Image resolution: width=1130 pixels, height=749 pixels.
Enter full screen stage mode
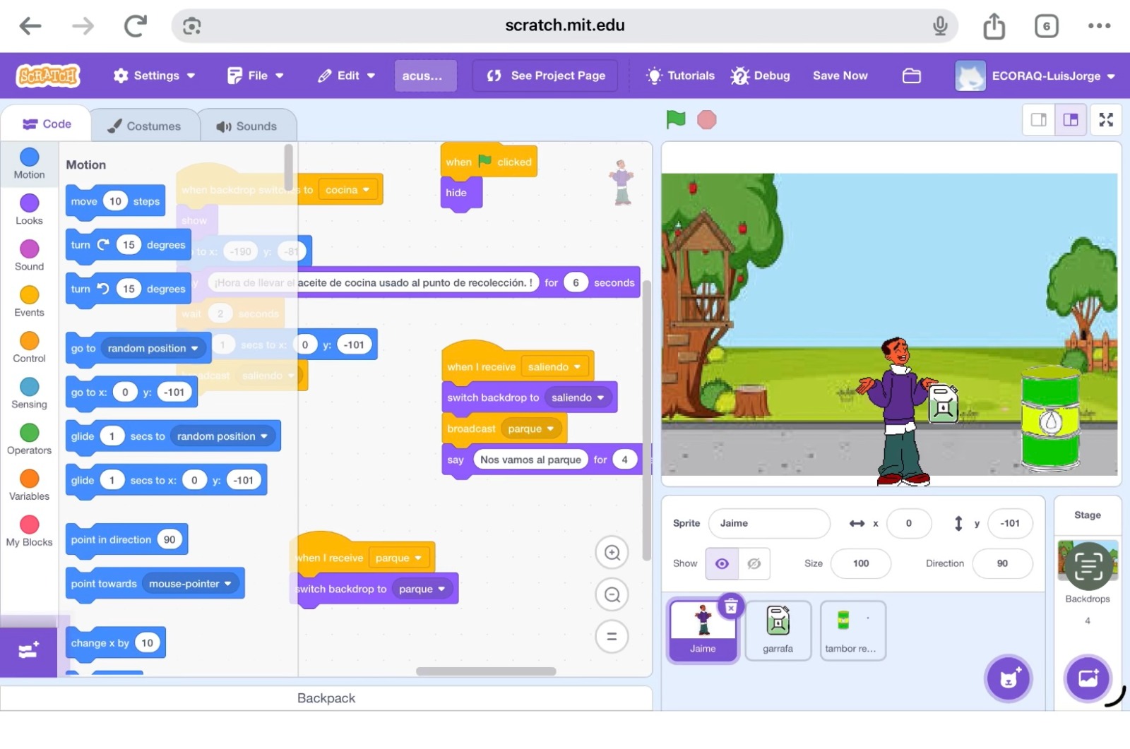click(x=1106, y=120)
